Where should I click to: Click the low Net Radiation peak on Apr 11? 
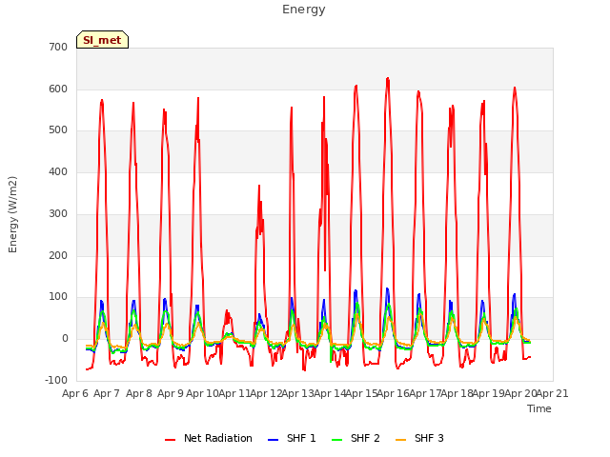pyautogui.click(x=227, y=311)
